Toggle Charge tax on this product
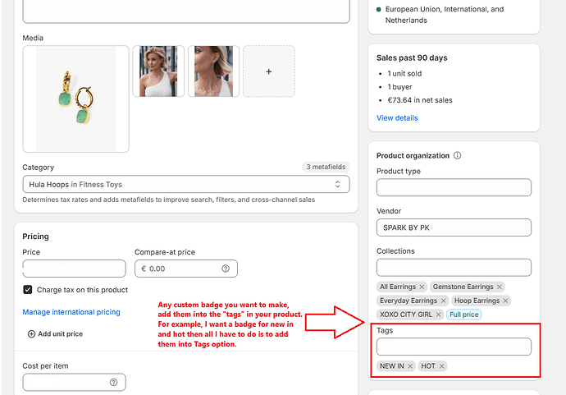The height and width of the screenshot is (395, 566). tap(28, 290)
